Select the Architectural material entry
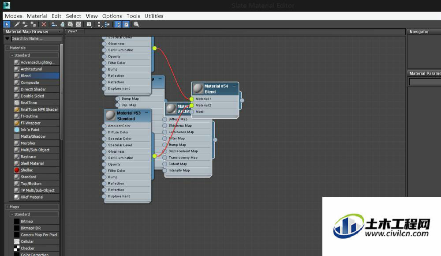This screenshot has height=256, width=441. click(x=37, y=69)
